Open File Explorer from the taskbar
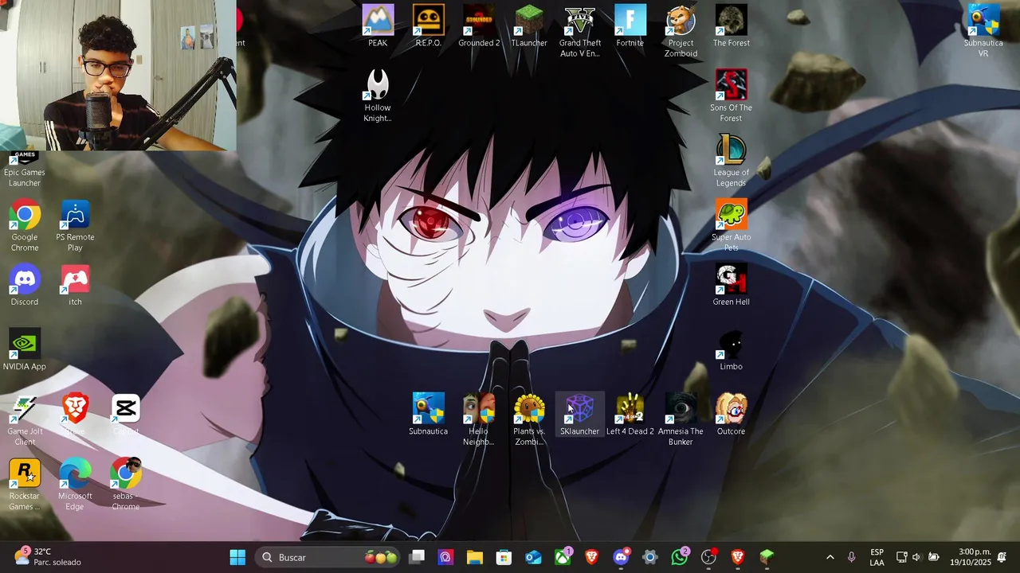This screenshot has width=1020, height=573. [475, 557]
